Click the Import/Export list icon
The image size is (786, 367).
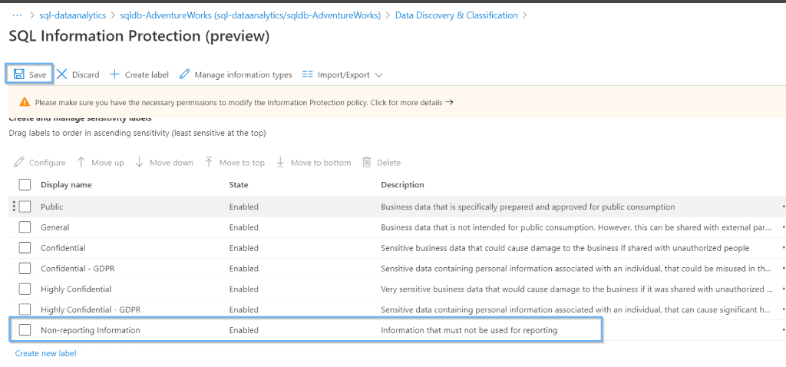[307, 74]
